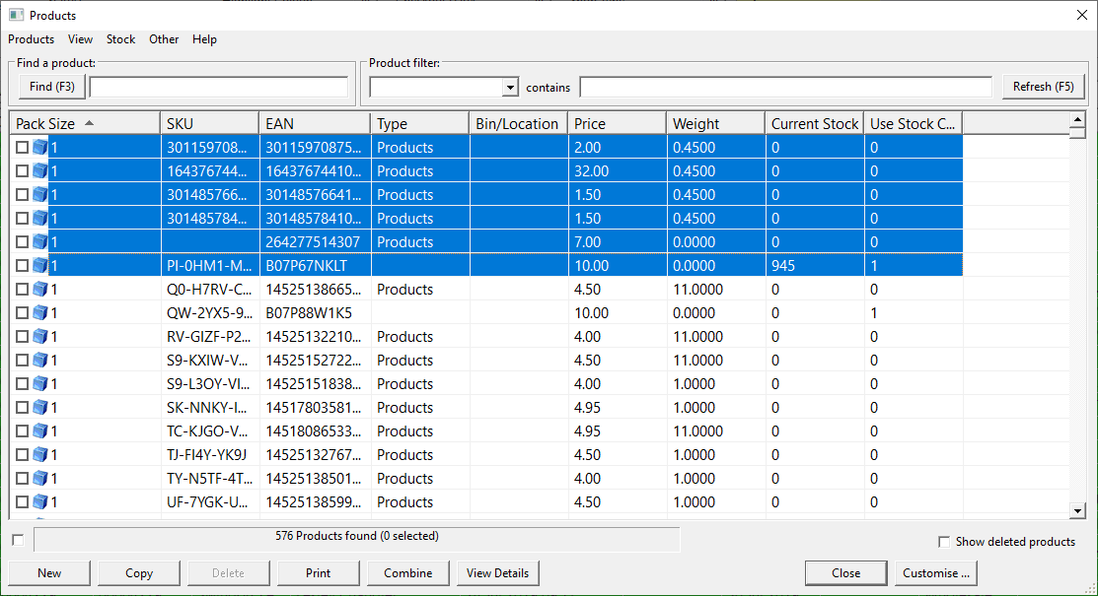Click the product box icon in price 2.00 row
The width and height of the screenshot is (1098, 596).
click(x=40, y=147)
